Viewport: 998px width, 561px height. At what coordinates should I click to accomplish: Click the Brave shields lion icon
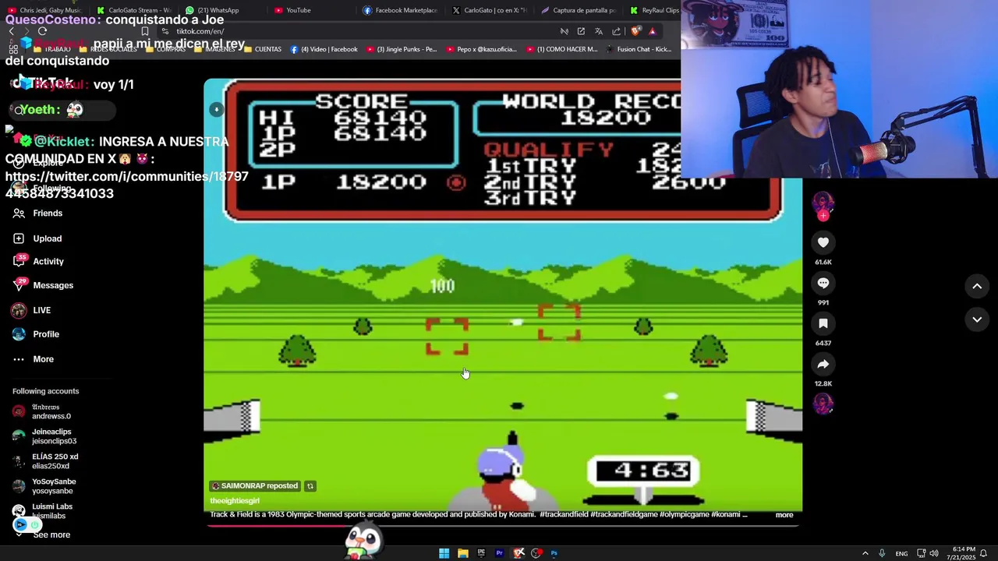click(x=636, y=31)
